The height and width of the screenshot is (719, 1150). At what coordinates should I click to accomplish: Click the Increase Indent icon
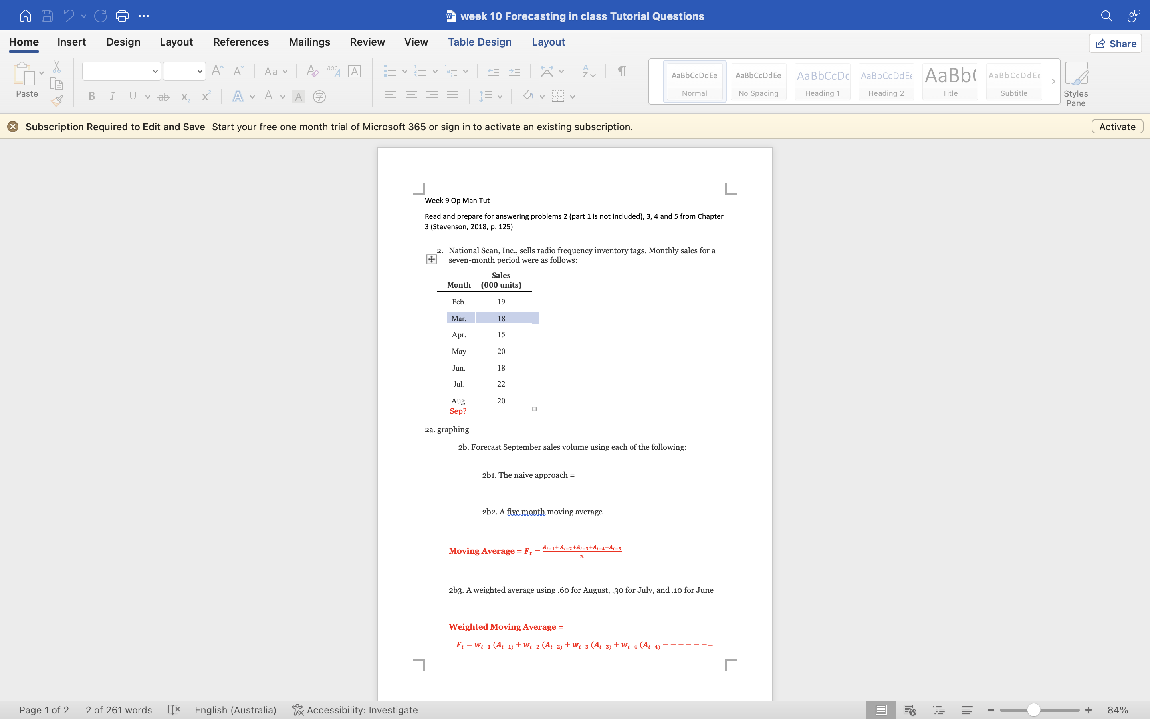514,72
